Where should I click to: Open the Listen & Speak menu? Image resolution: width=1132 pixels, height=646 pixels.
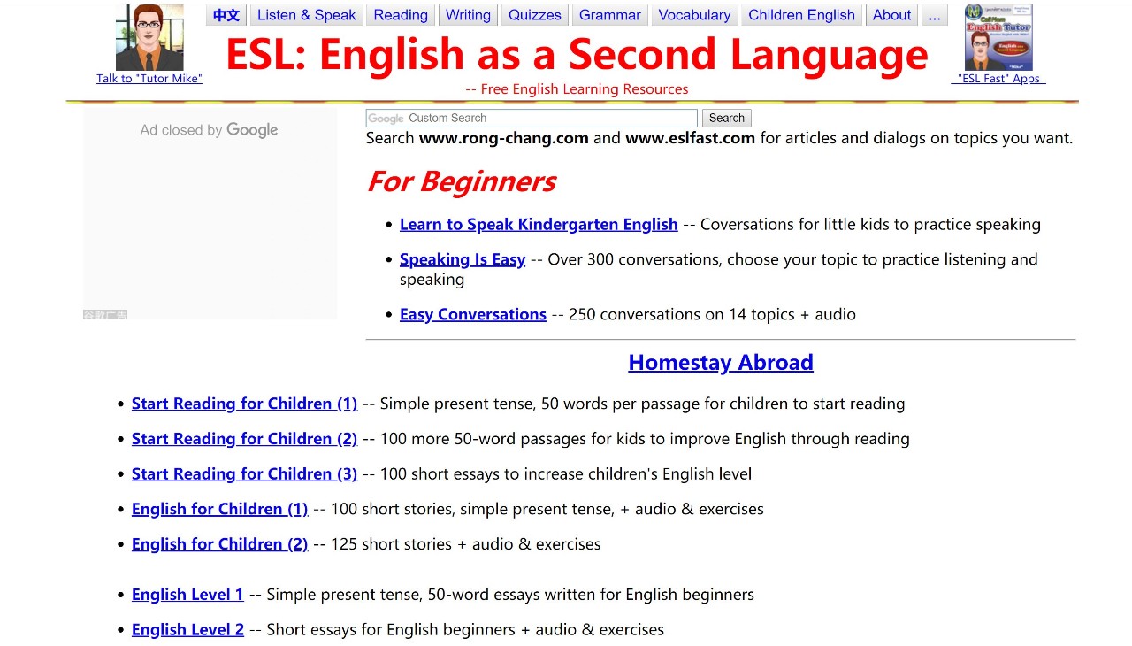pyautogui.click(x=306, y=15)
